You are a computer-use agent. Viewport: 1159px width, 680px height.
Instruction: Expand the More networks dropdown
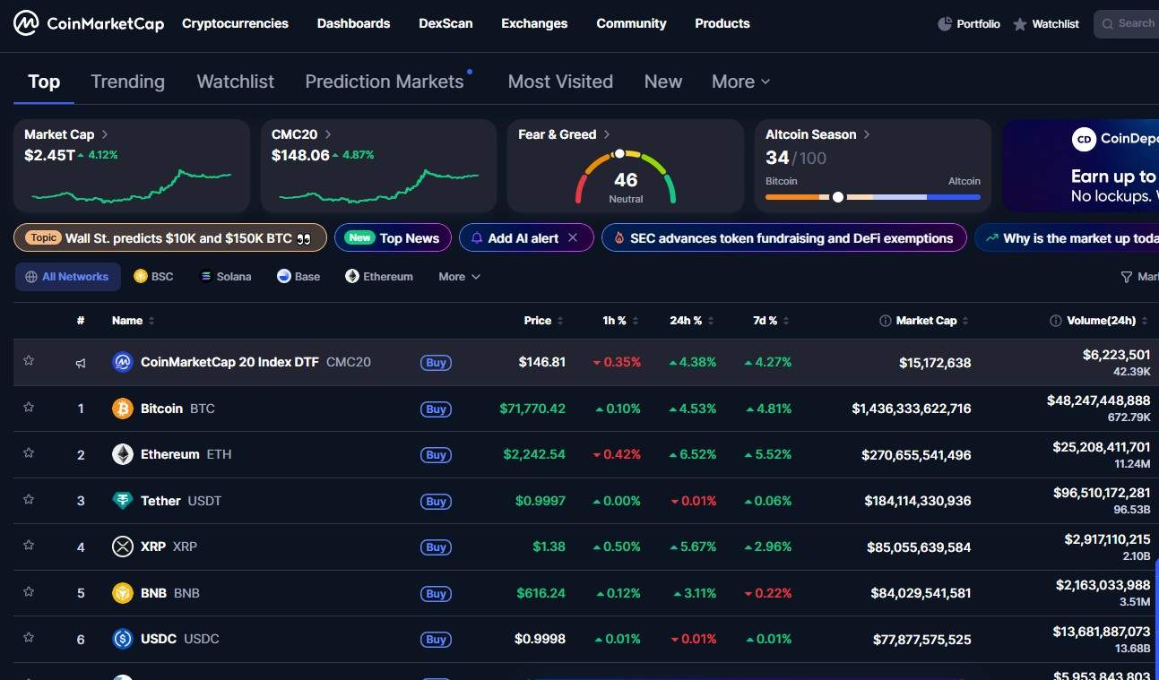[x=457, y=276]
